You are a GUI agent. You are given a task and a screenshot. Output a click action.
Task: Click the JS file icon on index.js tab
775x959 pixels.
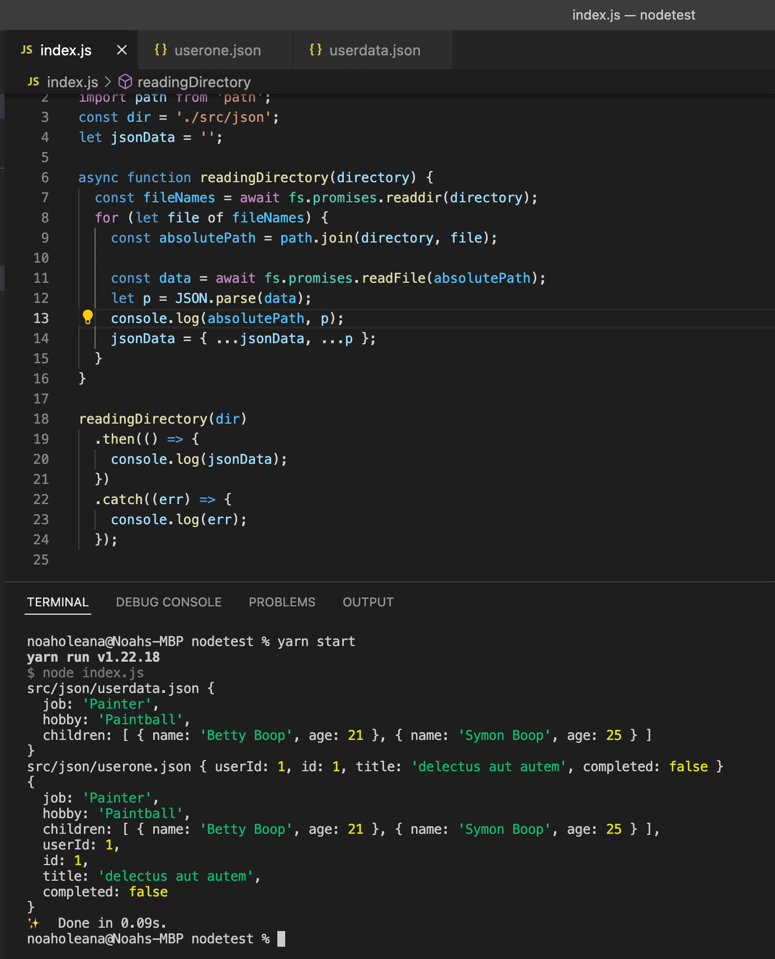[27, 50]
